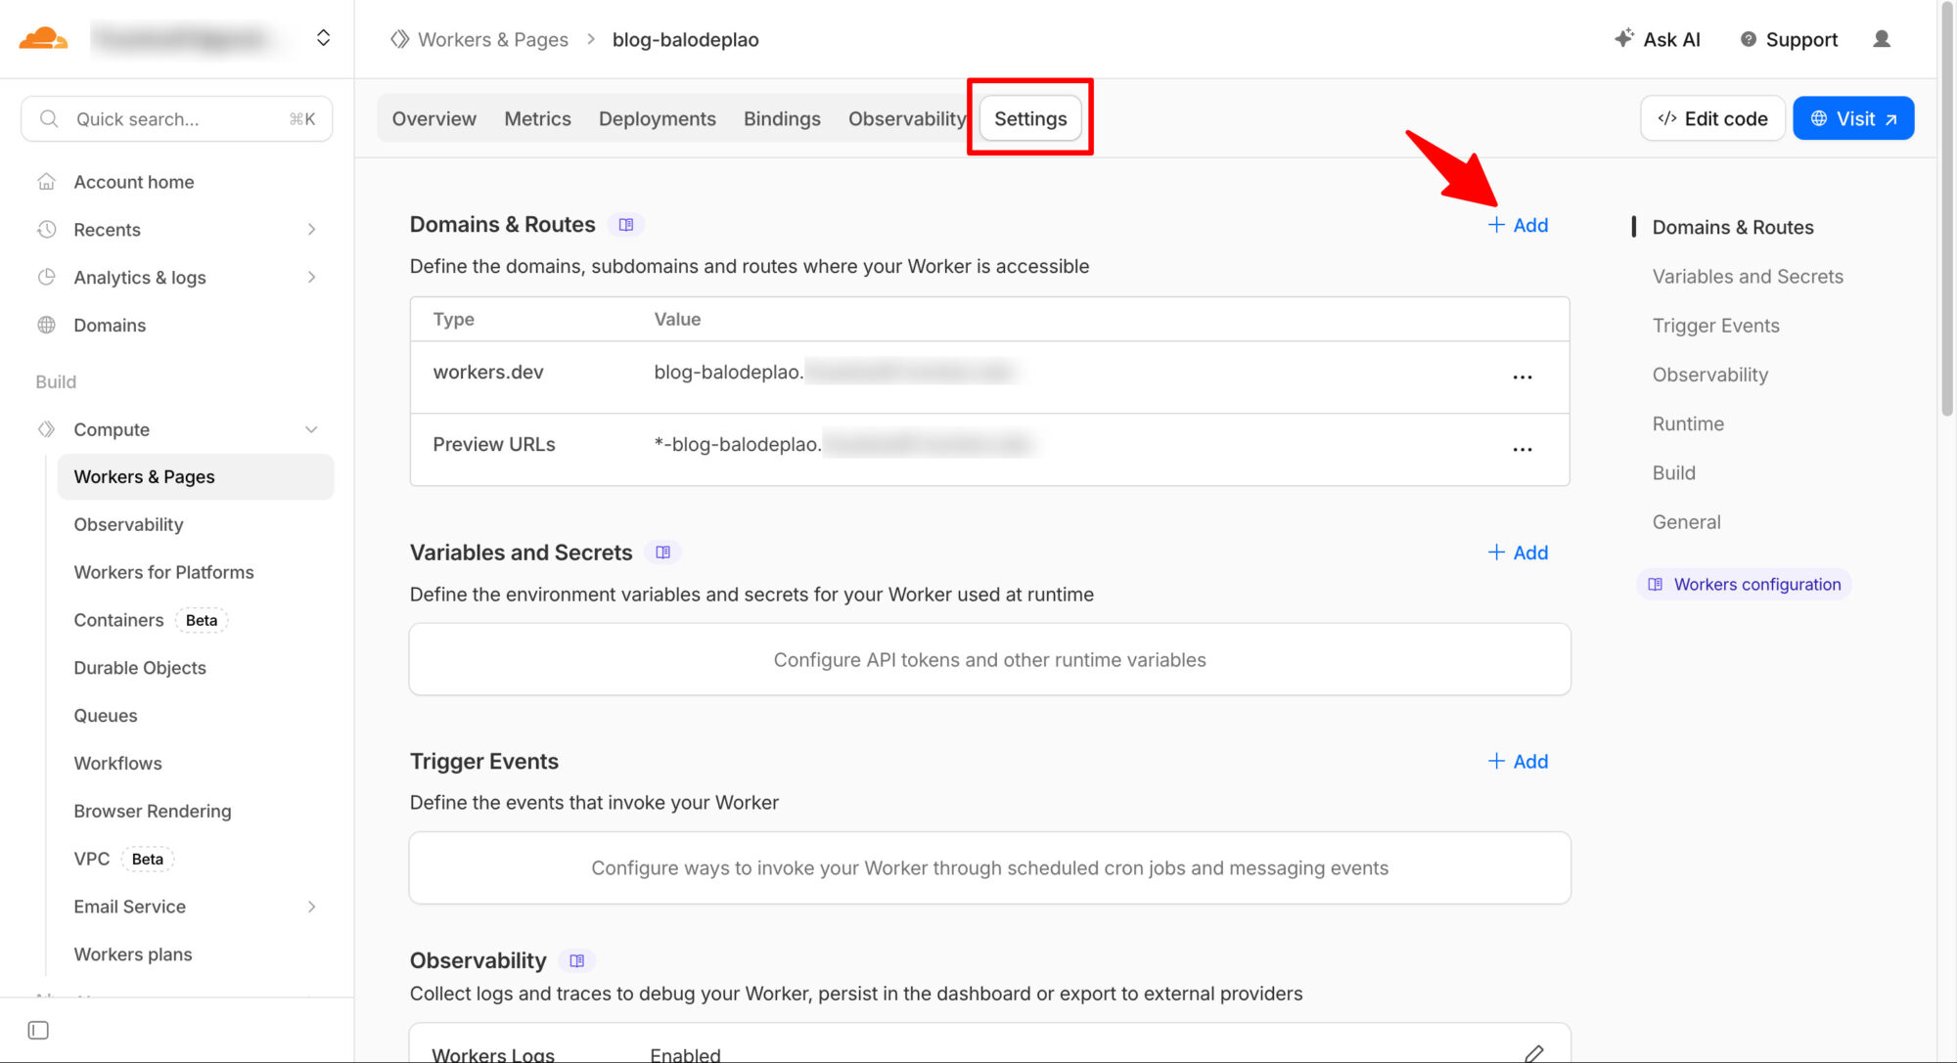Click the Cloudflare logo icon
Viewport: 1957px width, 1063px height.
pos(43,38)
